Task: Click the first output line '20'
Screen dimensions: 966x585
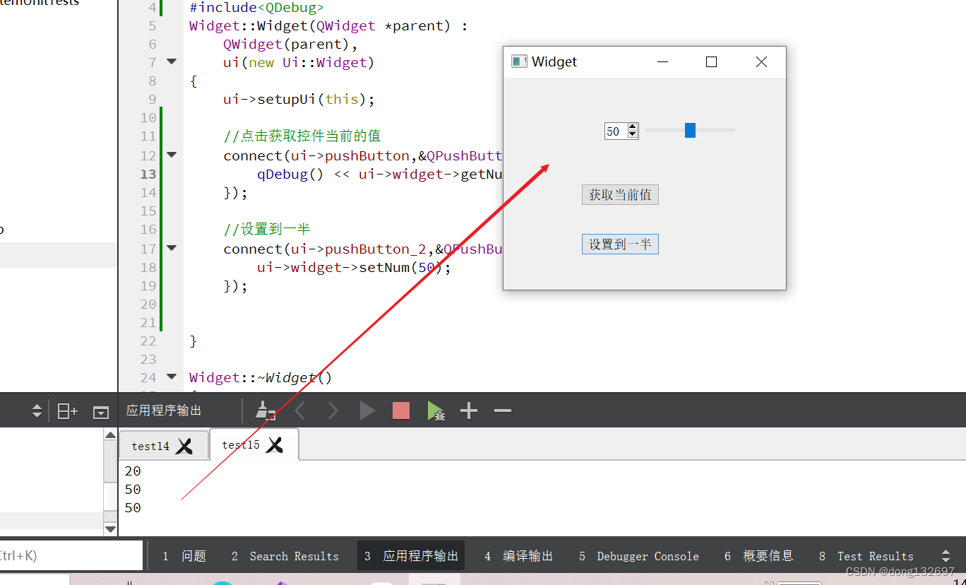Action: coord(133,471)
